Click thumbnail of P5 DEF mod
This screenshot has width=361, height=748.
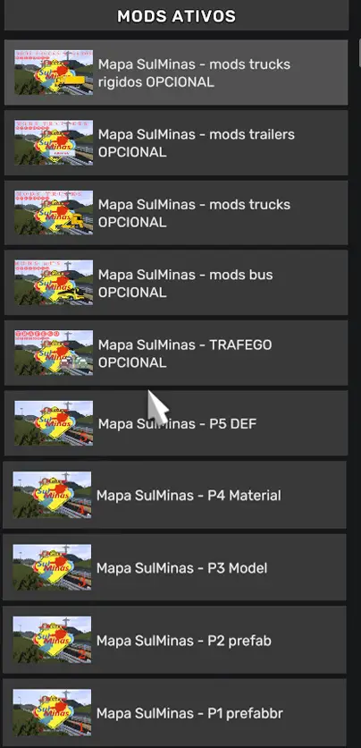54,423
